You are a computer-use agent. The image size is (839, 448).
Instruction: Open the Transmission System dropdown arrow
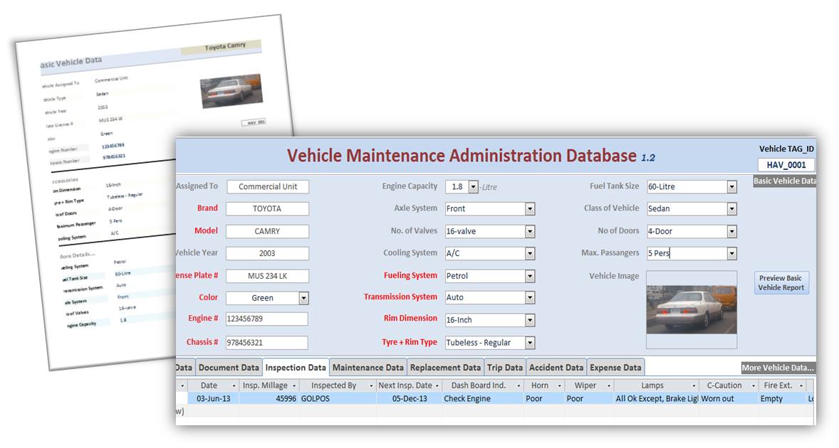[x=530, y=297]
